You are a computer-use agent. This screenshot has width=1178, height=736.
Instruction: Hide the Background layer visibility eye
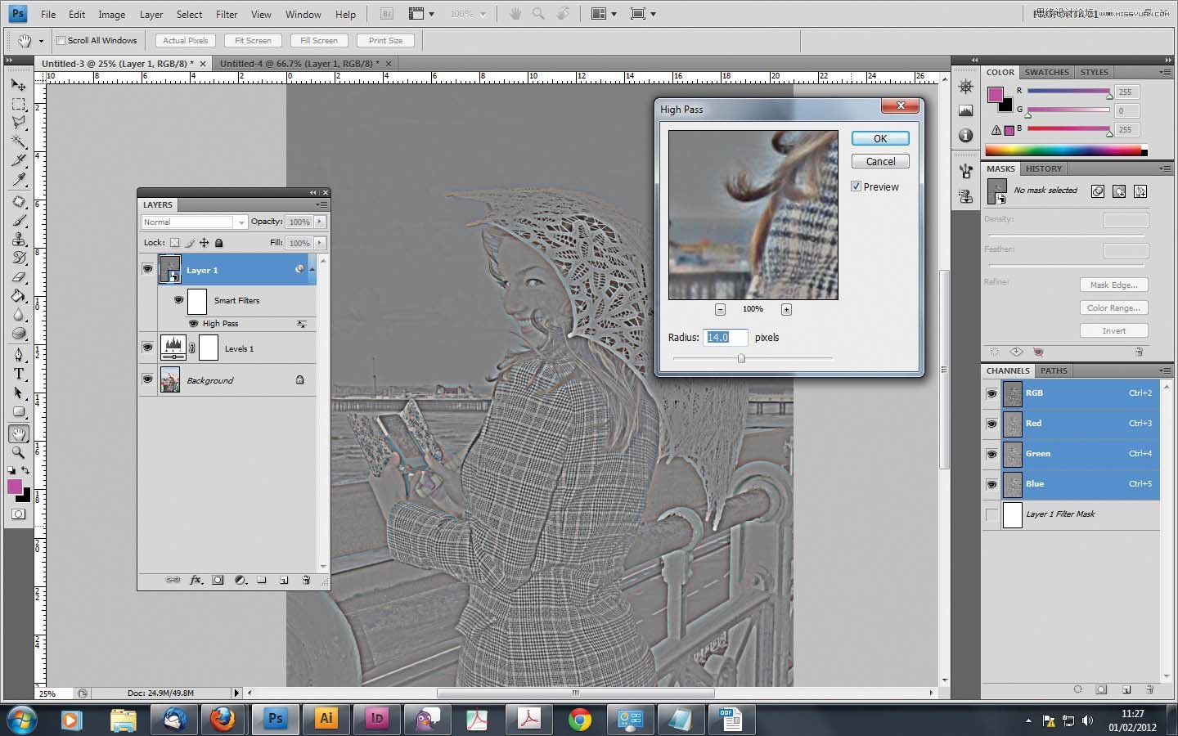click(x=147, y=379)
